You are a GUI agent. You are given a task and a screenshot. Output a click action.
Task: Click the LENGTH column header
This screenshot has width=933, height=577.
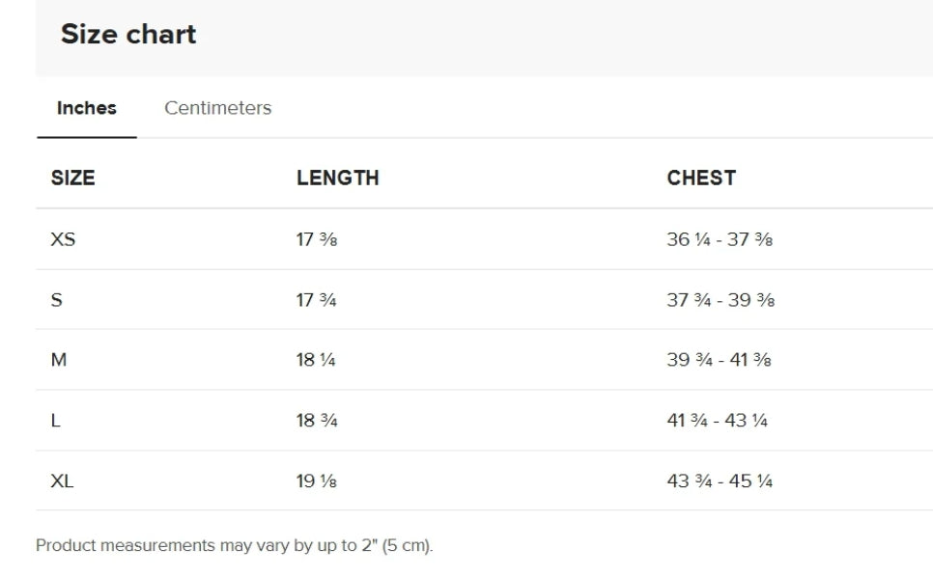point(337,178)
